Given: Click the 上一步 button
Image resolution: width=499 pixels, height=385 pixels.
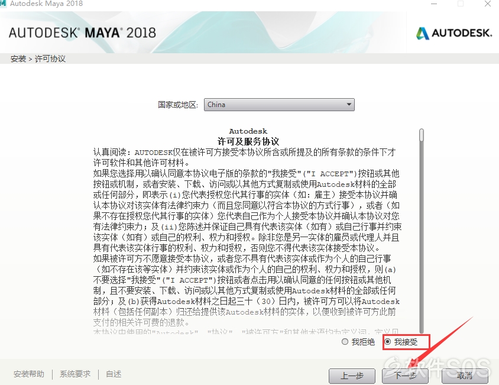Looking at the screenshot, I should click(352, 376).
